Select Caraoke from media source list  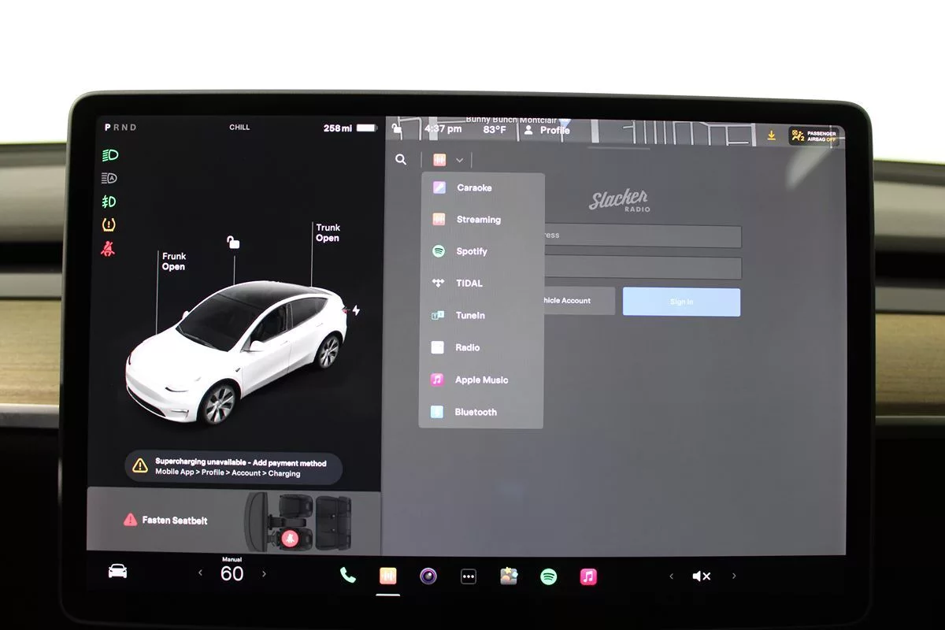(474, 187)
